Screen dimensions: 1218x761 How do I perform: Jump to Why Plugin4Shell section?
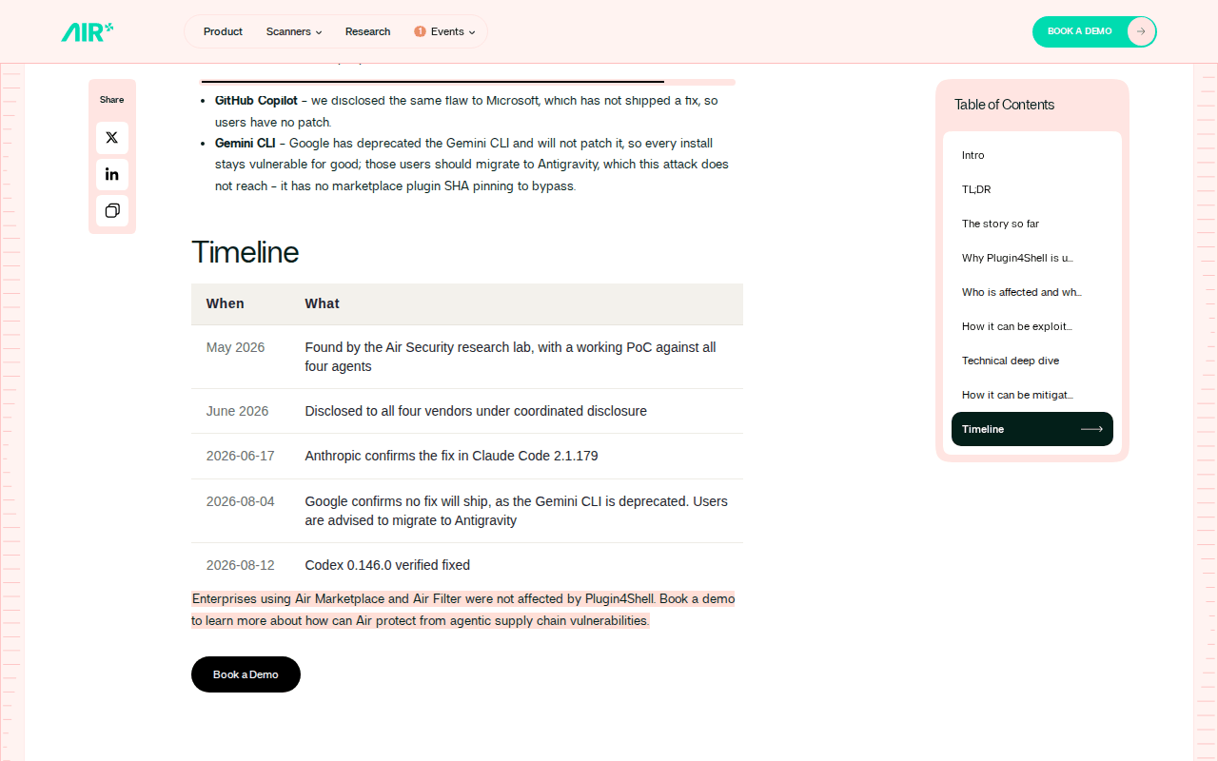point(1032,258)
